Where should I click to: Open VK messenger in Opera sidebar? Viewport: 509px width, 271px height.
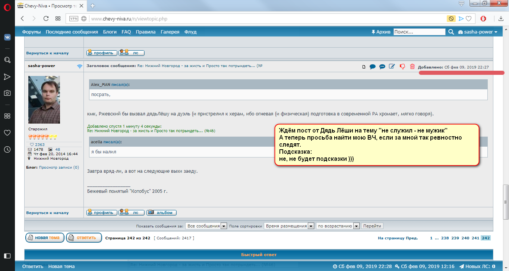coord(7,37)
